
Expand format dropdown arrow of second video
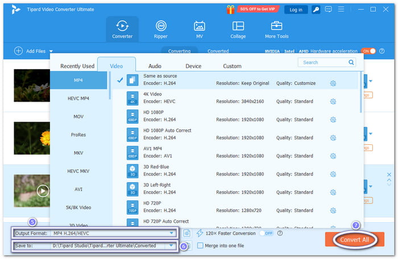point(371,133)
